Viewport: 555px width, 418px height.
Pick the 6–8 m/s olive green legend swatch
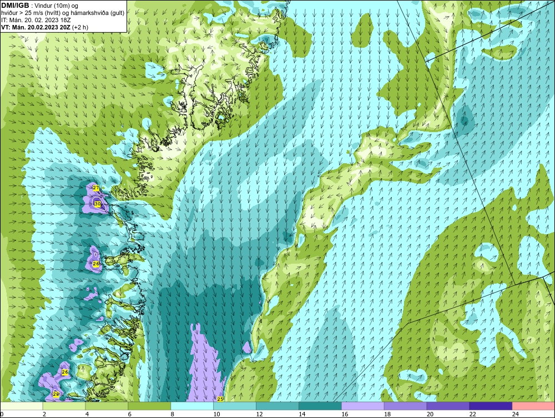pos(149,406)
